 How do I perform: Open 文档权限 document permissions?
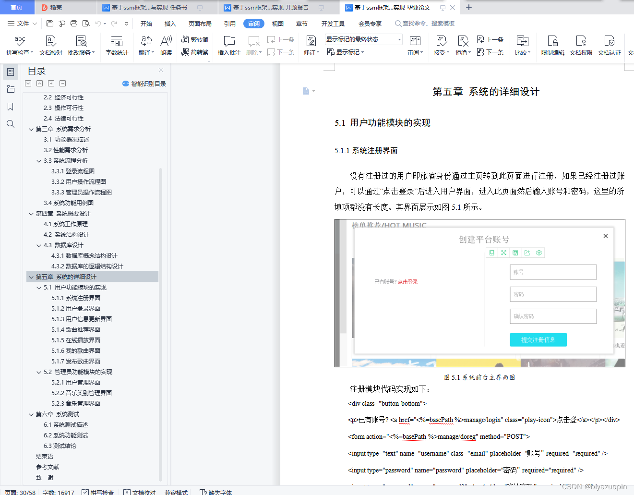coord(581,46)
